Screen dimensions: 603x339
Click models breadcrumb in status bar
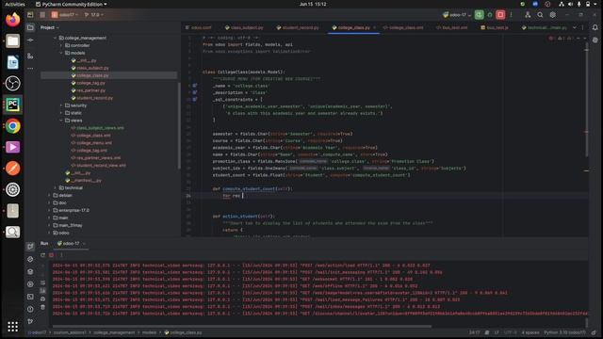149,332
